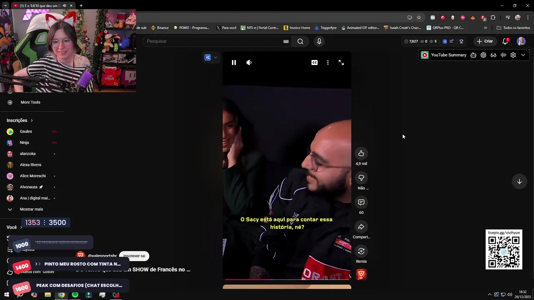Open the vidIQ trophy icon

click(x=461, y=41)
